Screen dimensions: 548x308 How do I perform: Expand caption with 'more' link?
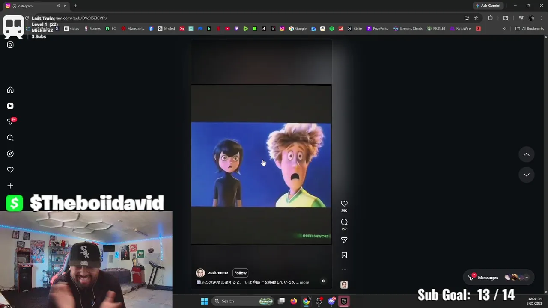pyautogui.click(x=304, y=282)
